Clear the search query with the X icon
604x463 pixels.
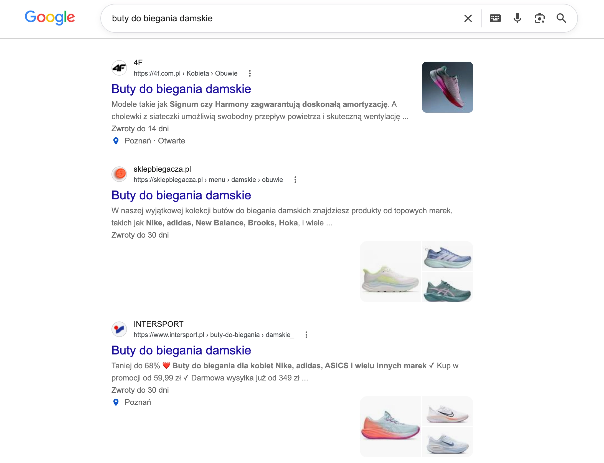pos(468,18)
